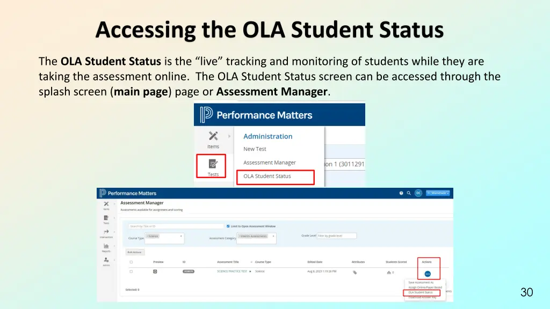
Task: Open Items in the Assessment Manager sidebar
Action: [x=106, y=205]
